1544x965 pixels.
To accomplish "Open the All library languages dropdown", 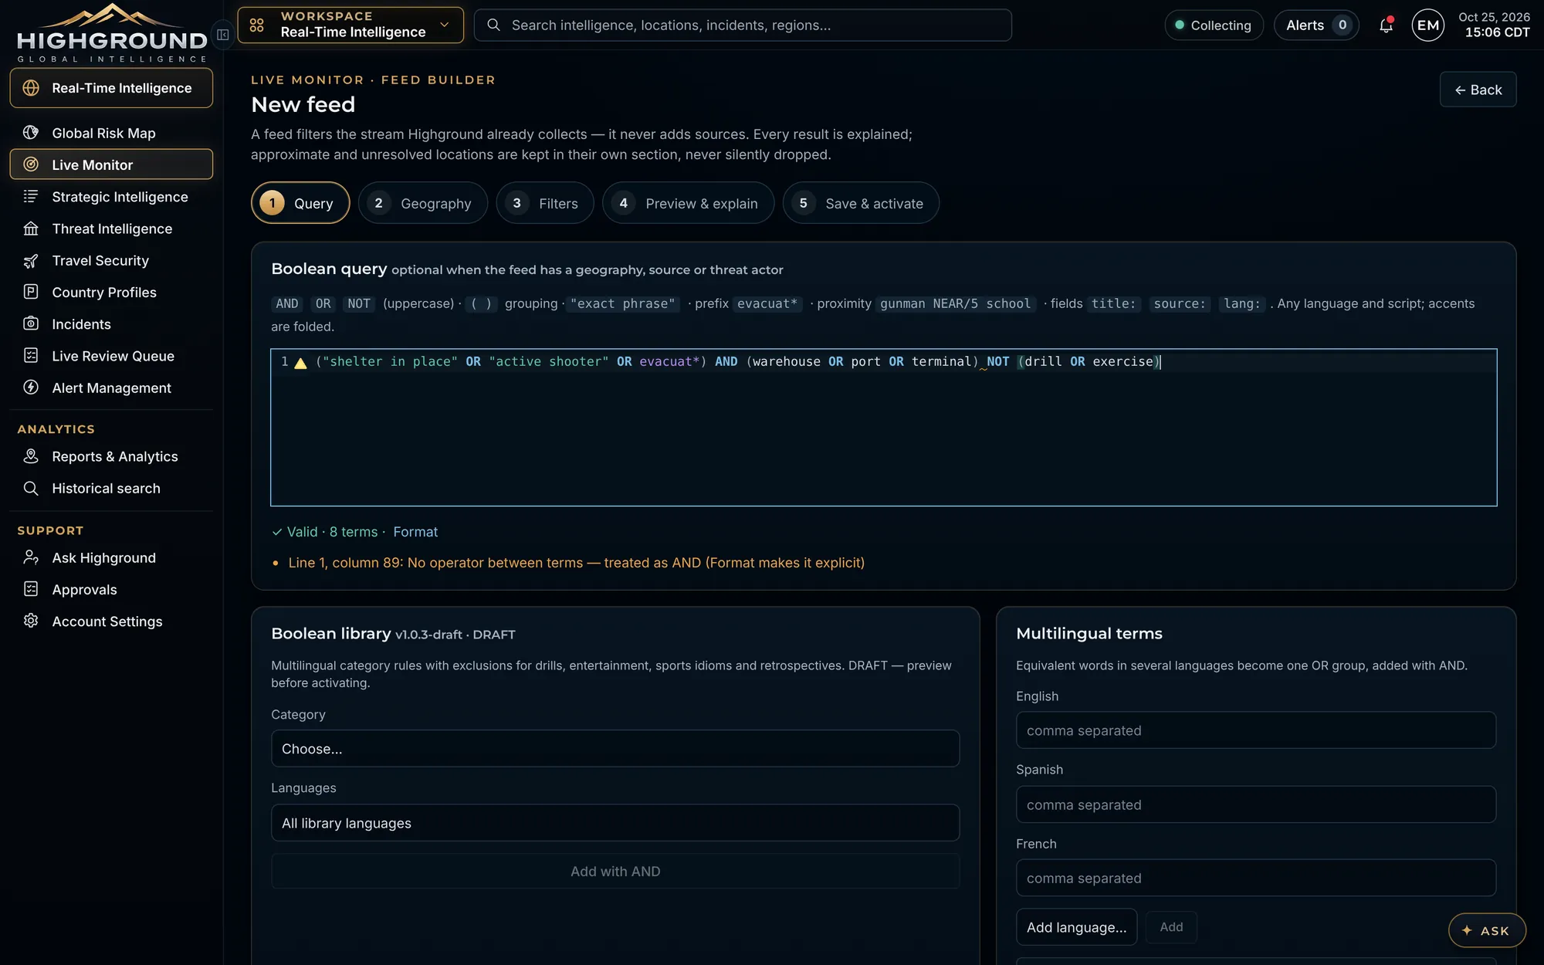I will coord(615,823).
